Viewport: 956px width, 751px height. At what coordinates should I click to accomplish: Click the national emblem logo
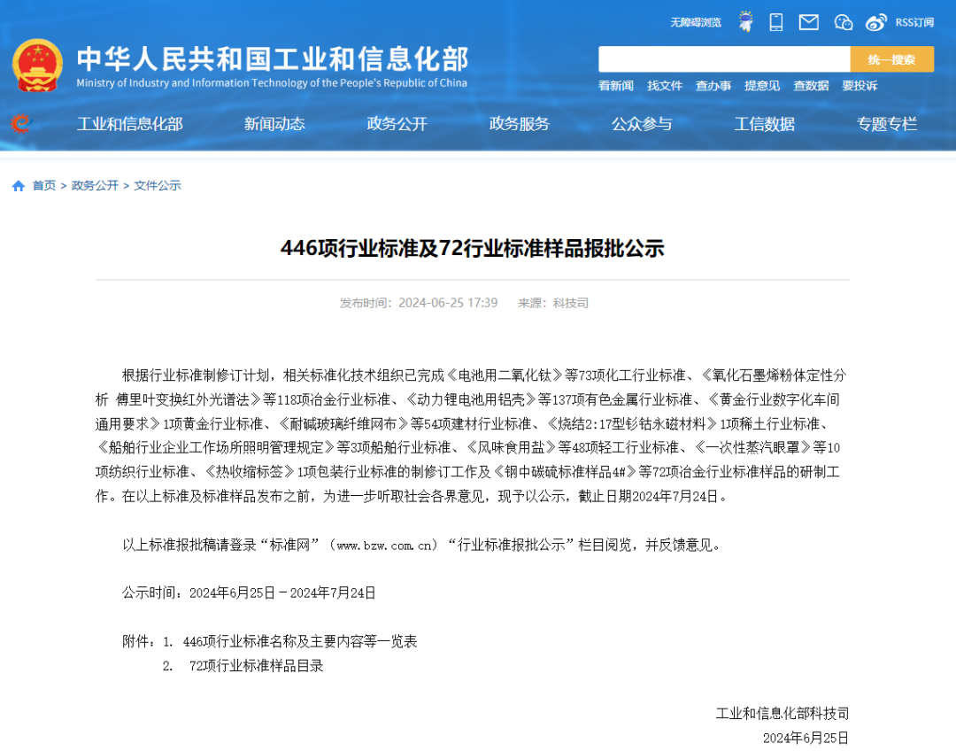(38, 66)
